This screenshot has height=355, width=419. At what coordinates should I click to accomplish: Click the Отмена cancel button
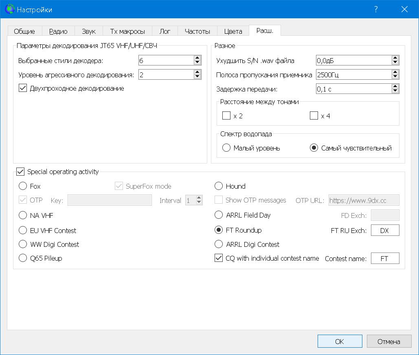tap(388, 342)
